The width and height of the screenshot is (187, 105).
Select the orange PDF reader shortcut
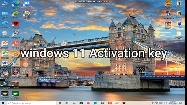point(16,45)
